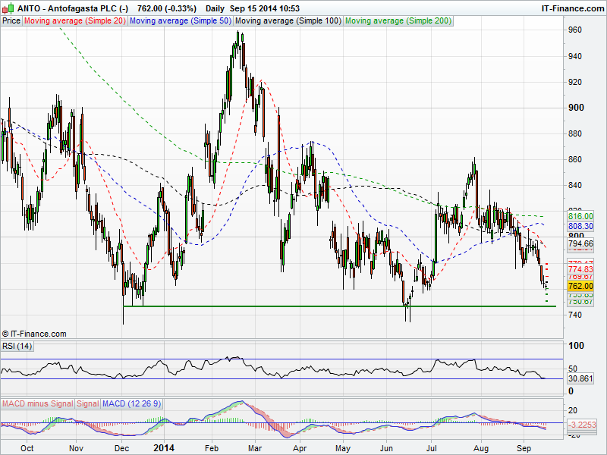Toggle Moving average (Simple 100) legend label

click(288, 21)
